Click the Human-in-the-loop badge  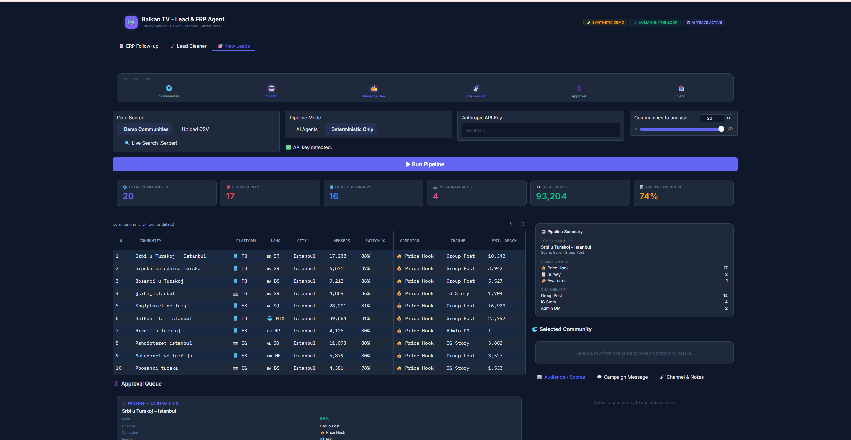pyautogui.click(x=655, y=22)
